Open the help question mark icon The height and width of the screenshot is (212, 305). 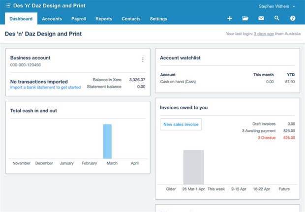point(293,18)
